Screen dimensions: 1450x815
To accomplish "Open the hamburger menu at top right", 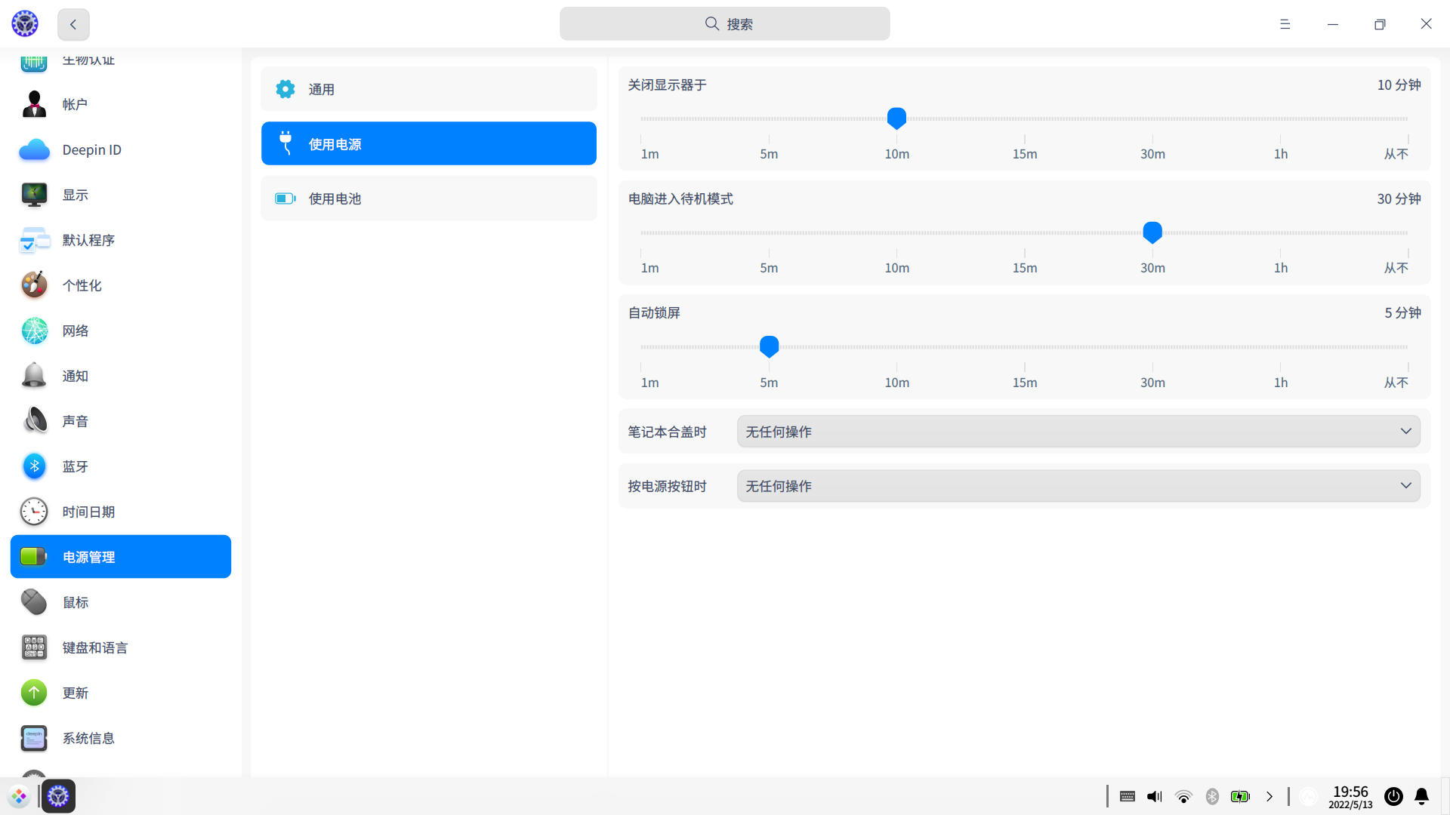I will point(1285,24).
